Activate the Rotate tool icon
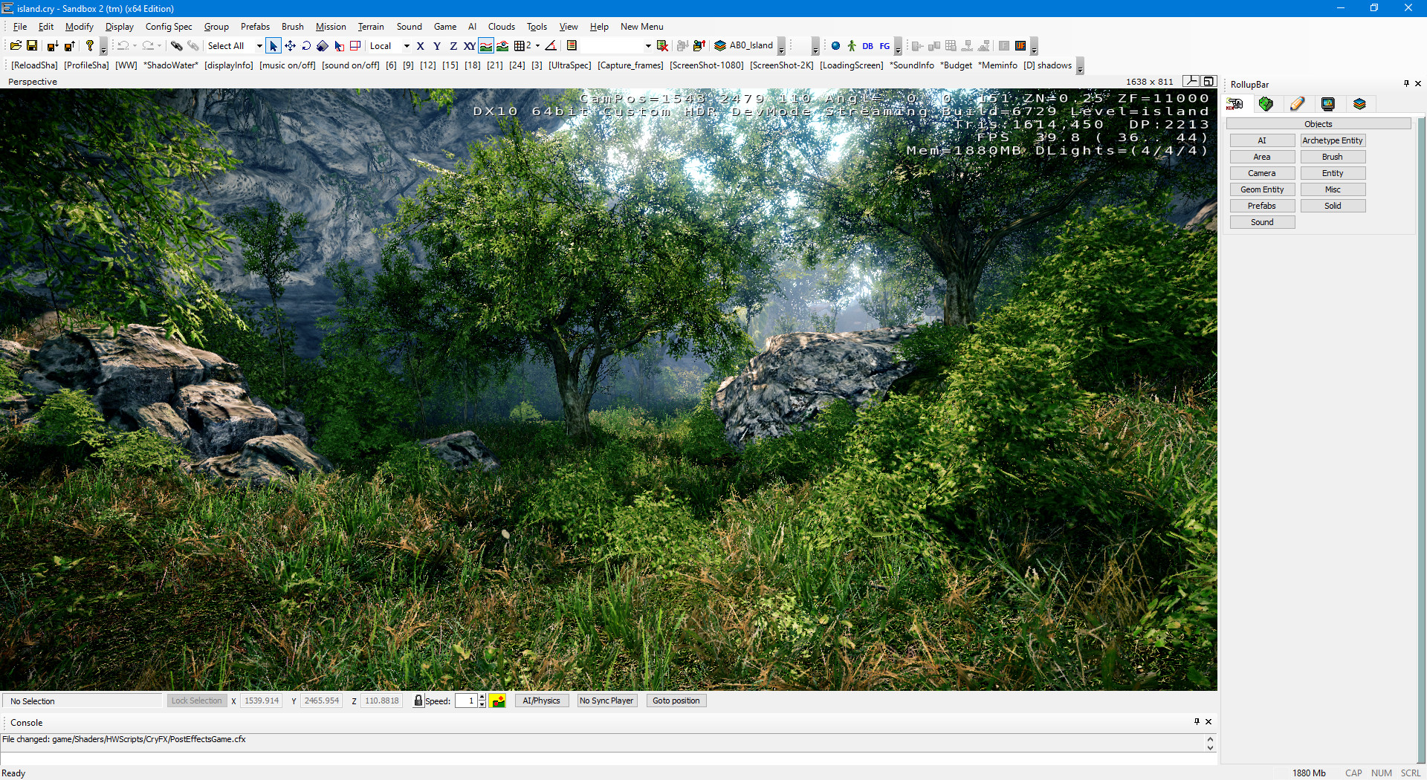Image resolution: width=1427 pixels, height=780 pixels. tap(306, 46)
